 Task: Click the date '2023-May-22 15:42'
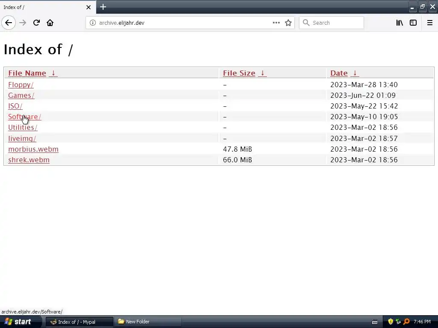click(x=364, y=106)
